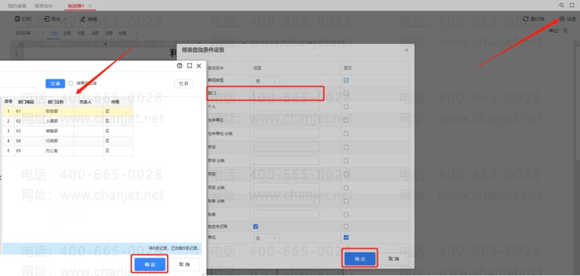Uncheck the 包含未记账 setting checkbox
The height and width of the screenshot is (276, 580).
(x=255, y=227)
